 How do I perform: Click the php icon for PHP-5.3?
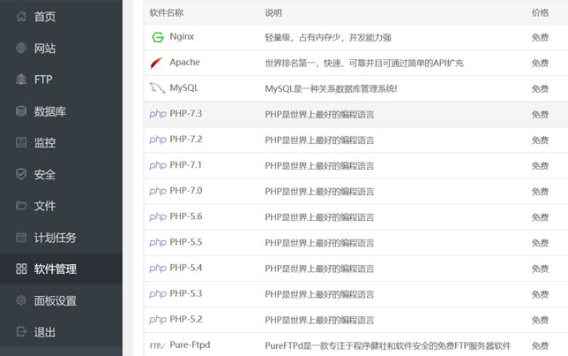158,294
